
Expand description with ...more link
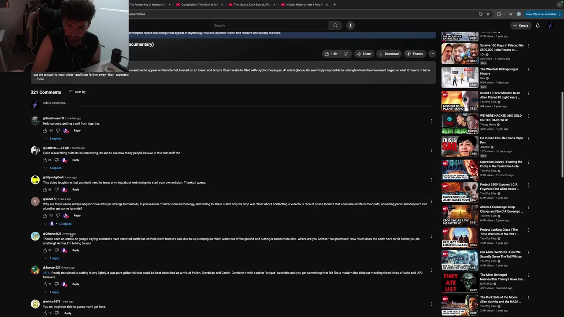pyautogui.click(x=39, y=79)
